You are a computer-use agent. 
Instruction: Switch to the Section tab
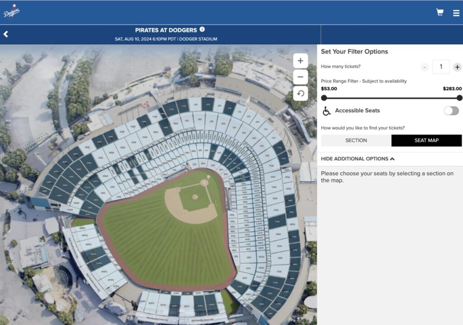356,141
